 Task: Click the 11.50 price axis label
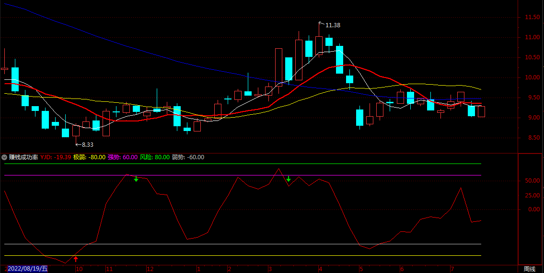point(532,17)
